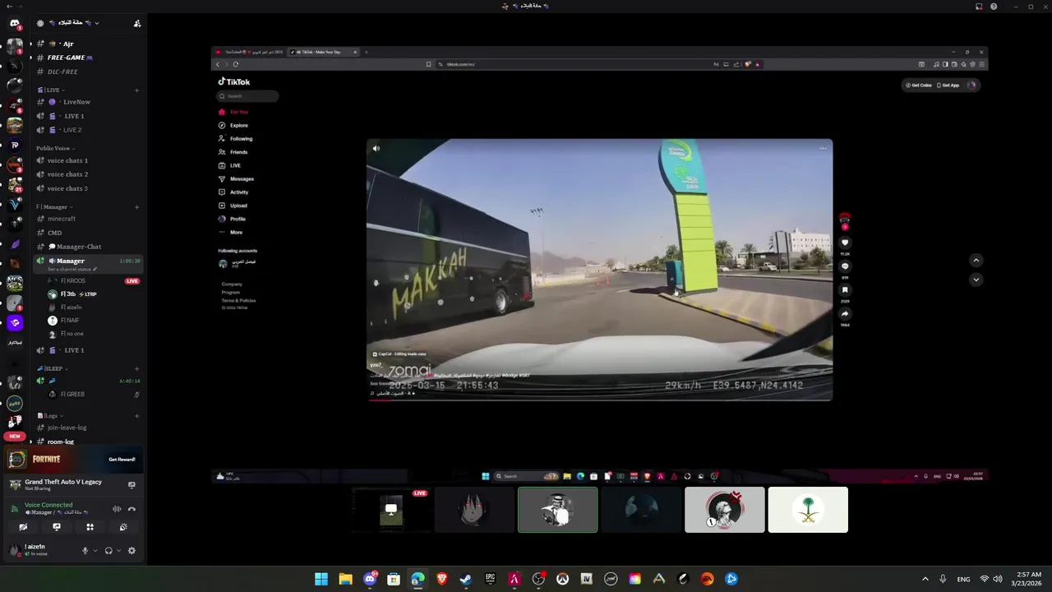Viewport: 1052px width, 592px height.
Task: Open Steam from the taskbar
Action: coord(466,579)
